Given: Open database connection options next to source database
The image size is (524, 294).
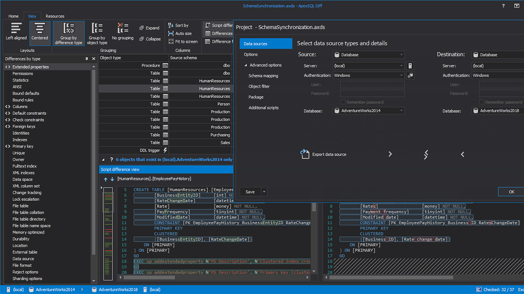Looking at the screenshot, I should point(409,75).
